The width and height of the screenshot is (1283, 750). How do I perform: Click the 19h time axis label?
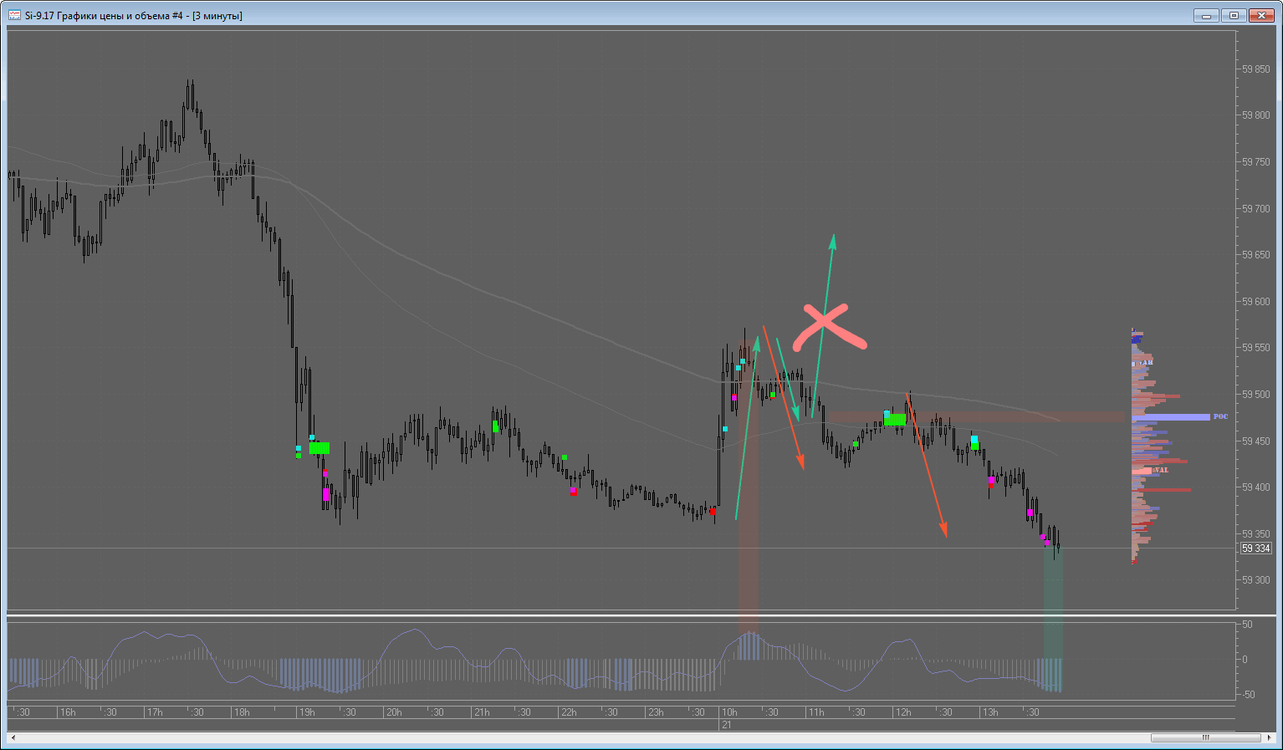[307, 712]
